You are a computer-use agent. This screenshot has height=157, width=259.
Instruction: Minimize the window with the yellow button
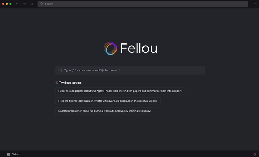pos(7,4)
